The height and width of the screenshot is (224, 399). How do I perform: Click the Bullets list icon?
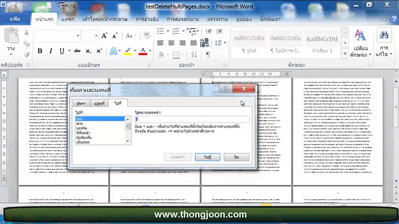(x=161, y=31)
